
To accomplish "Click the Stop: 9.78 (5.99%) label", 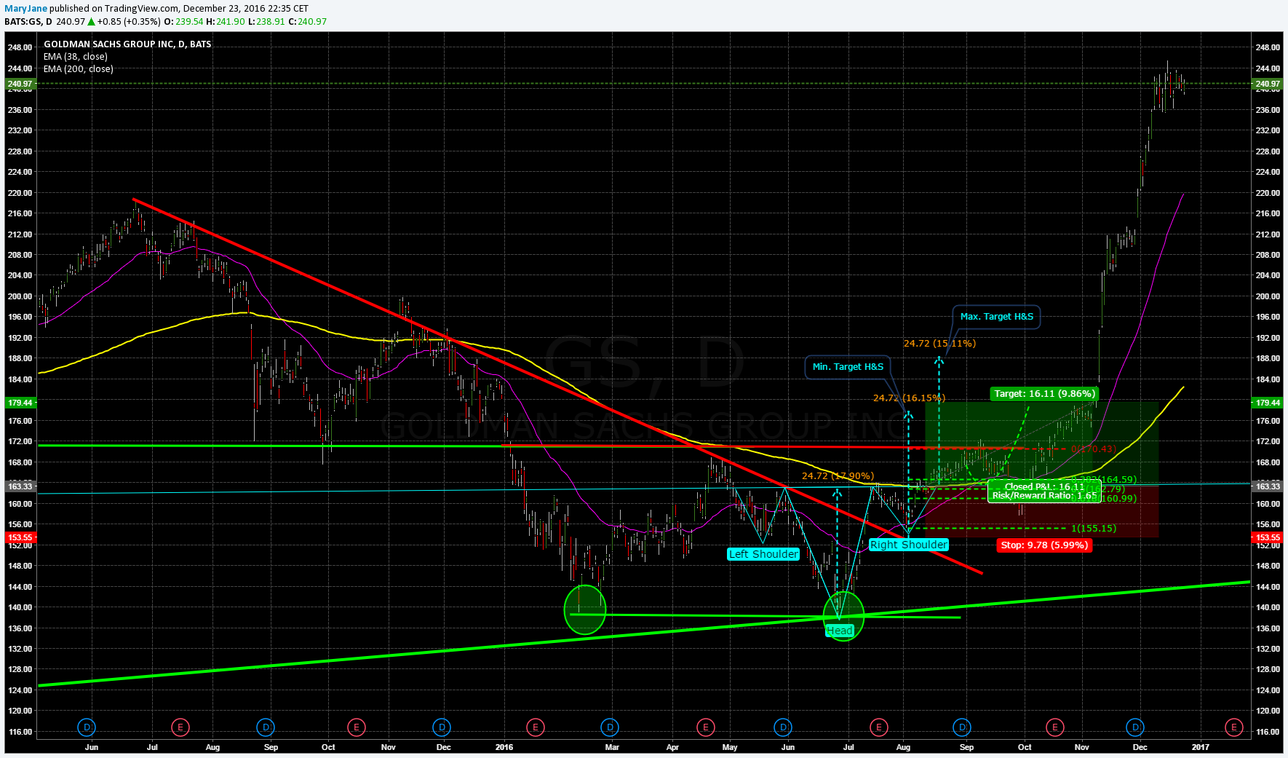I will pyautogui.click(x=1044, y=545).
